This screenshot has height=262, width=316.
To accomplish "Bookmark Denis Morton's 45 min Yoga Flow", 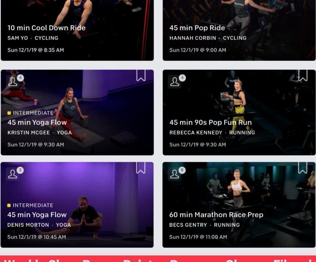I will [x=141, y=168].
